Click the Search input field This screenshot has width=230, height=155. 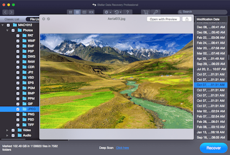click(203, 12)
